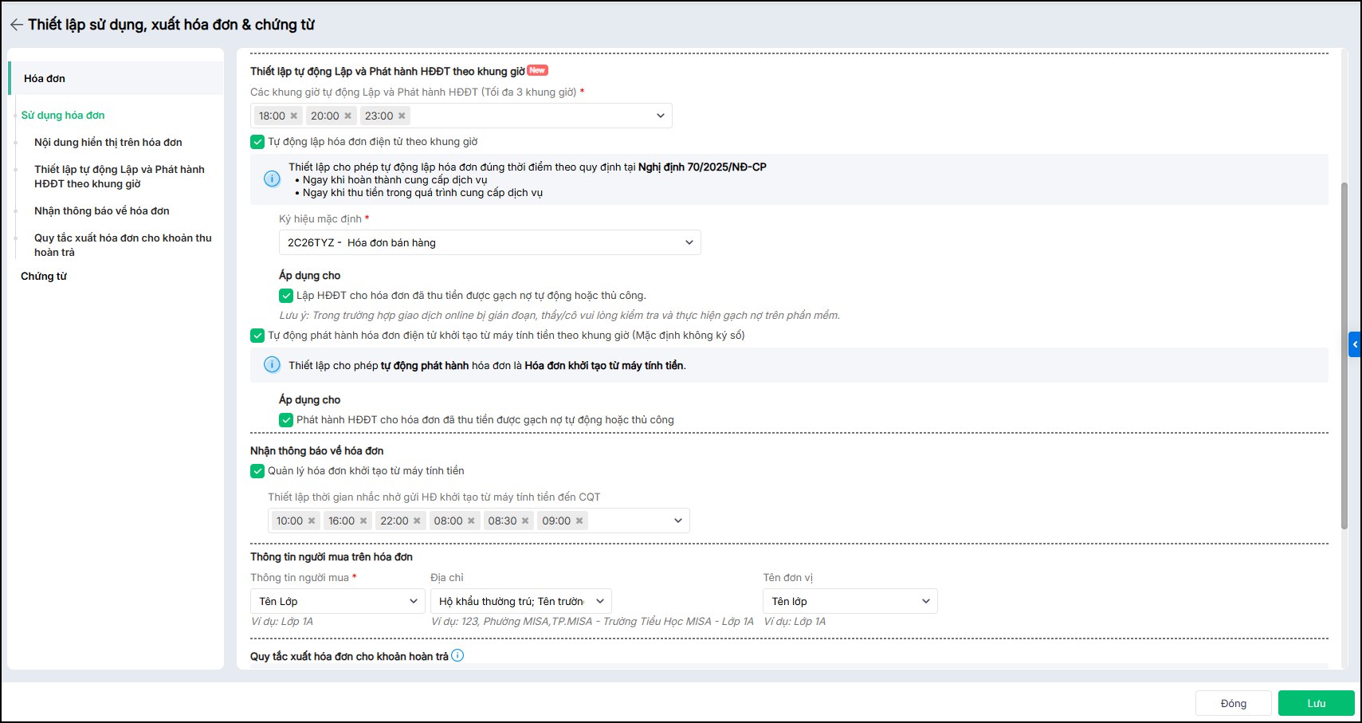
Task: Uncheck auto-create e-invoice by time slot
Action: click(x=257, y=142)
